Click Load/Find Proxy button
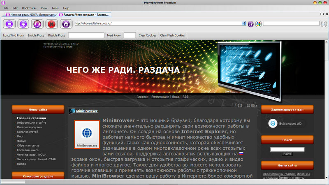This screenshot has height=185, width=329. pyautogui.click(x=14, y=35)
